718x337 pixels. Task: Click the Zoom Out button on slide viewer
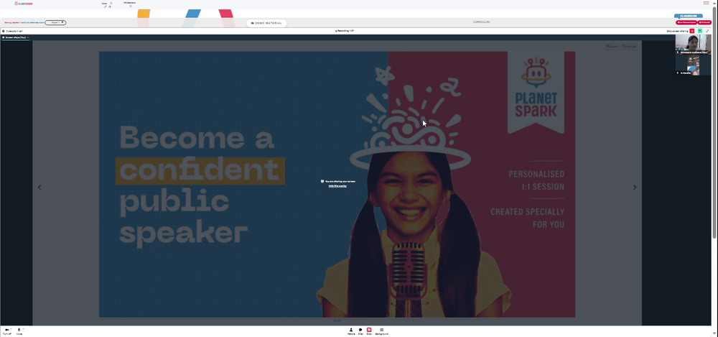629,46
